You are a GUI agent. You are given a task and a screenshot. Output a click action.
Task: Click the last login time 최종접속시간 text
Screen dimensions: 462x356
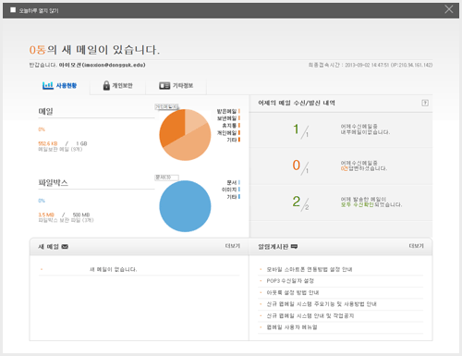coord(371,65)
